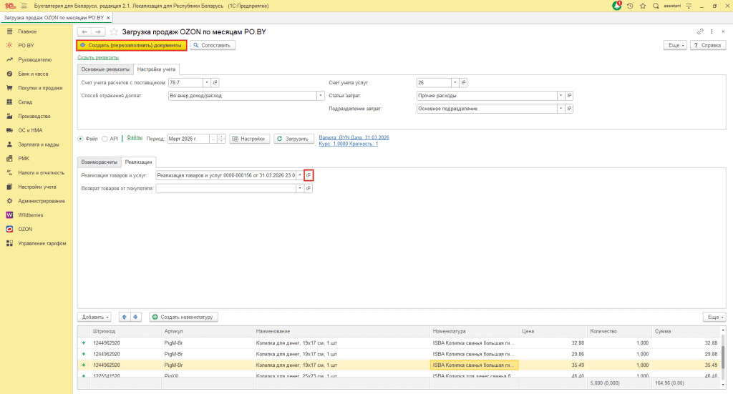Image resolution: width=733 pixels, height=394 pixels.
Task: Open Управление тарифом in the sidebar
Action: tap(42, 243)
